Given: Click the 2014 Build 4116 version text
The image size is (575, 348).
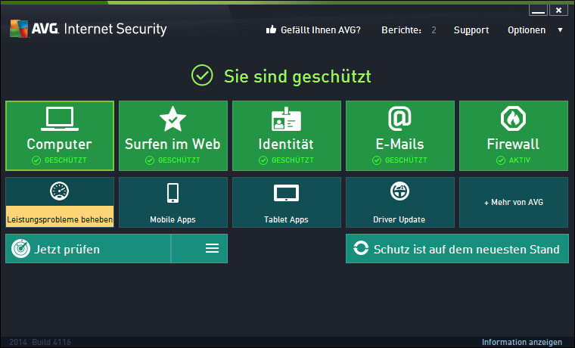Looking at the screenshot, I should click(x=40, y=342).
